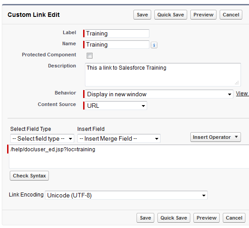Click the Link Encoding label

coord(26,195)
